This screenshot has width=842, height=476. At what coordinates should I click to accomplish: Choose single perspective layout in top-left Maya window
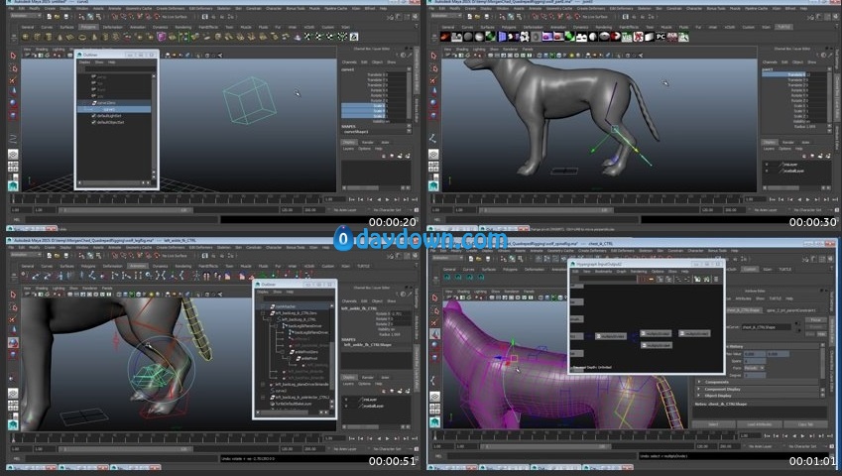coord(14,155)
